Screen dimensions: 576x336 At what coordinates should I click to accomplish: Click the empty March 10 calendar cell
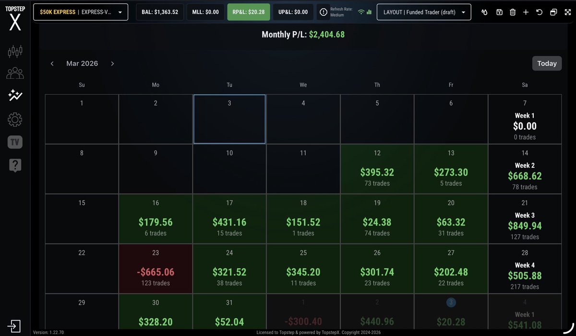pos(229,169)
